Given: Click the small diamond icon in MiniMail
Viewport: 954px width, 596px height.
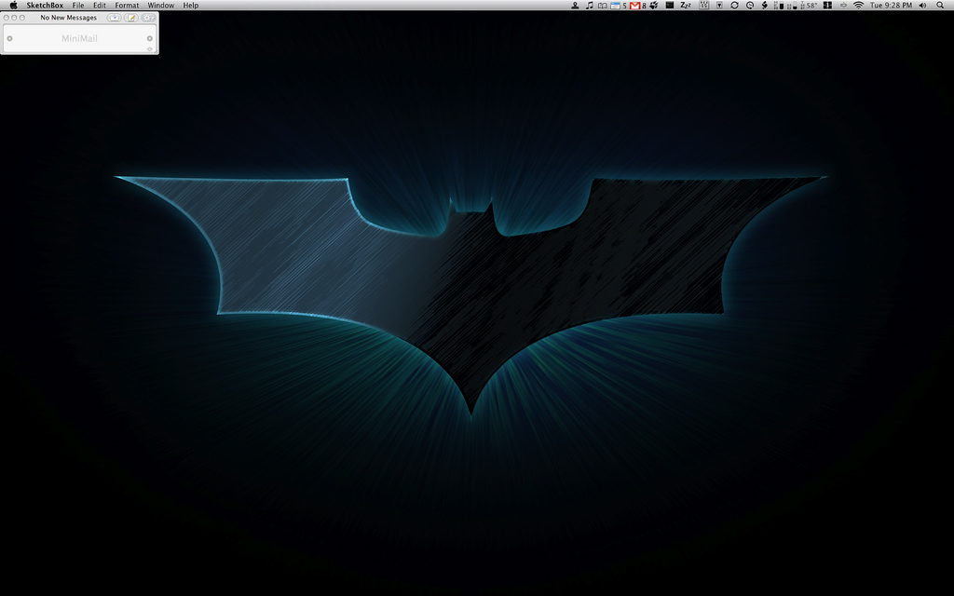Looking at the screenshot, I should click(x=150, y=49).
